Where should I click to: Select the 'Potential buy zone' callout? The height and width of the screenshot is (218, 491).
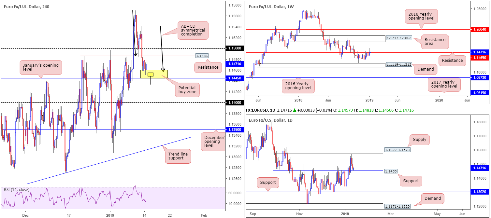187,90
